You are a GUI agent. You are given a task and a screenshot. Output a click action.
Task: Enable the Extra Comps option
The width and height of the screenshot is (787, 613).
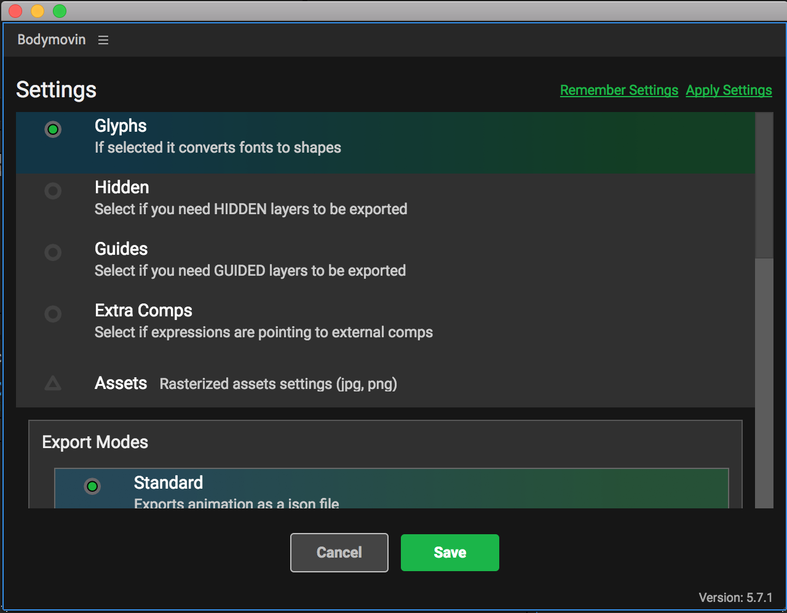click(53, 314)
